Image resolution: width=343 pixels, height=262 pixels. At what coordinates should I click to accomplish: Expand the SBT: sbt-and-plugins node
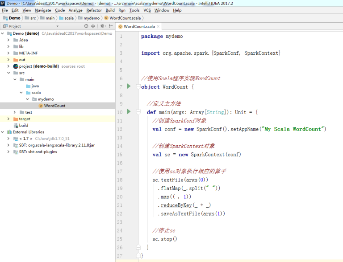tap(8, 151)
